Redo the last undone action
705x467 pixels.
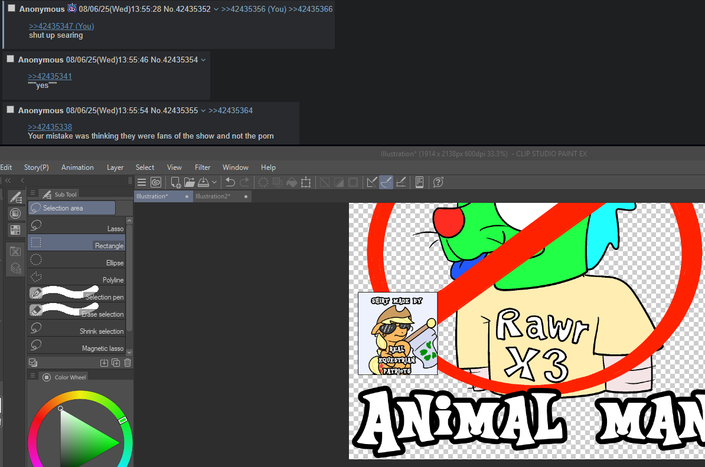pos(244,182)
